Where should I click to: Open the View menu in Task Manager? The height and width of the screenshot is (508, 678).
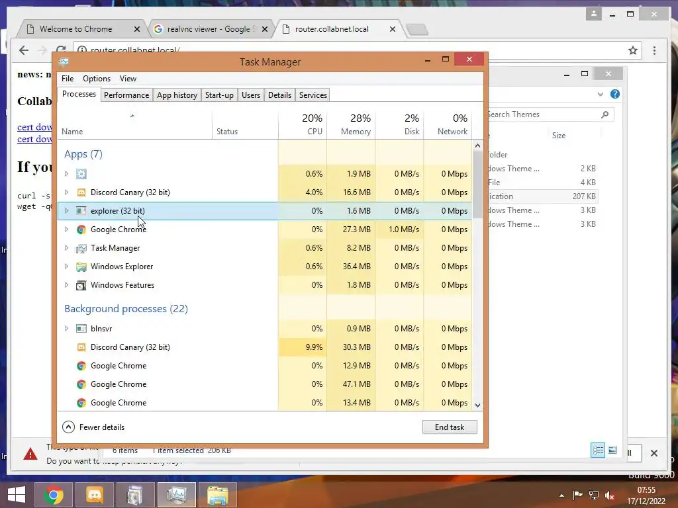pyautogui.click(x=128, y=79)
